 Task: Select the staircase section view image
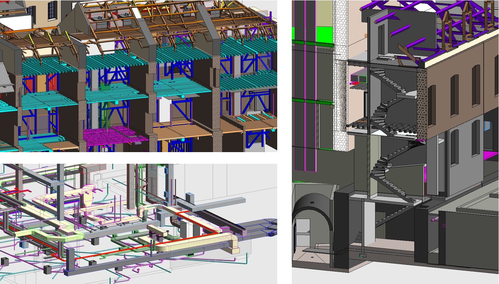click(x=395, y=142)
